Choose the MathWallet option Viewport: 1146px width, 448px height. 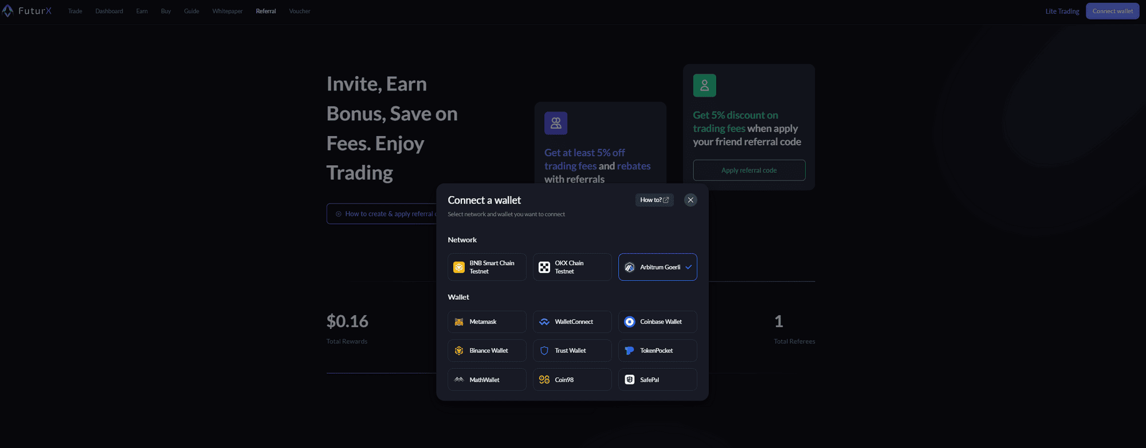click(487, 379)
